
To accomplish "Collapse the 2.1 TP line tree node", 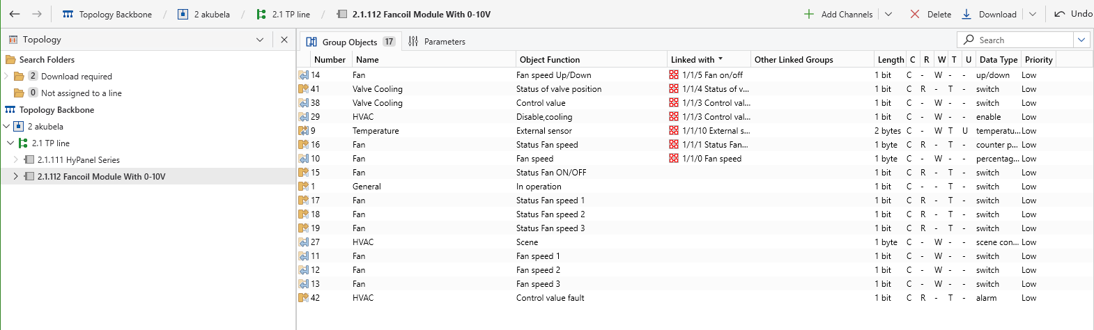I will (x=10, y=143).
